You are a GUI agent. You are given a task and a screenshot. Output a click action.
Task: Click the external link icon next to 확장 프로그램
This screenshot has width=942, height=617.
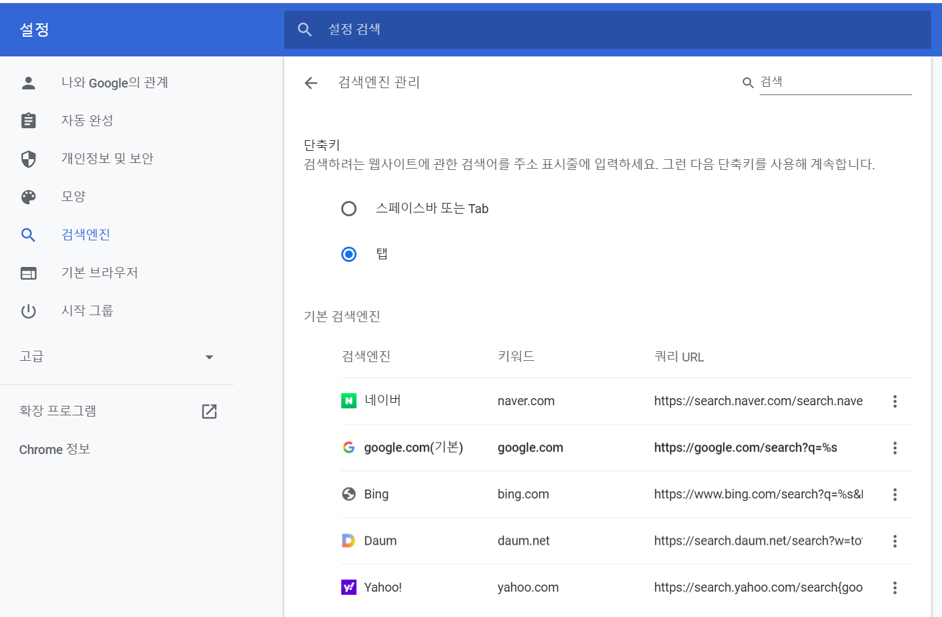pos(209,412)
